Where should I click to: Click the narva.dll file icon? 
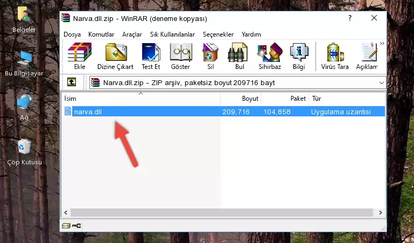(68, 112)
